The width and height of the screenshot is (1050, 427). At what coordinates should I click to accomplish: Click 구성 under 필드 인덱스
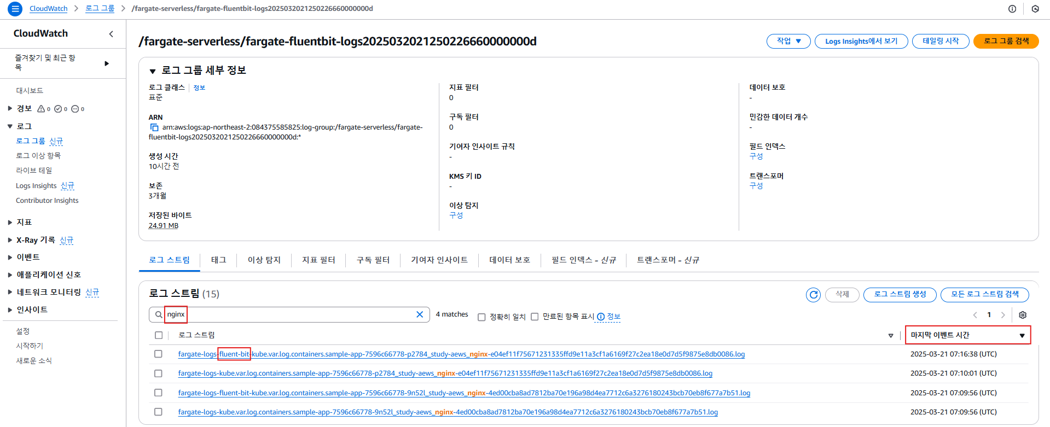point(756,156)
